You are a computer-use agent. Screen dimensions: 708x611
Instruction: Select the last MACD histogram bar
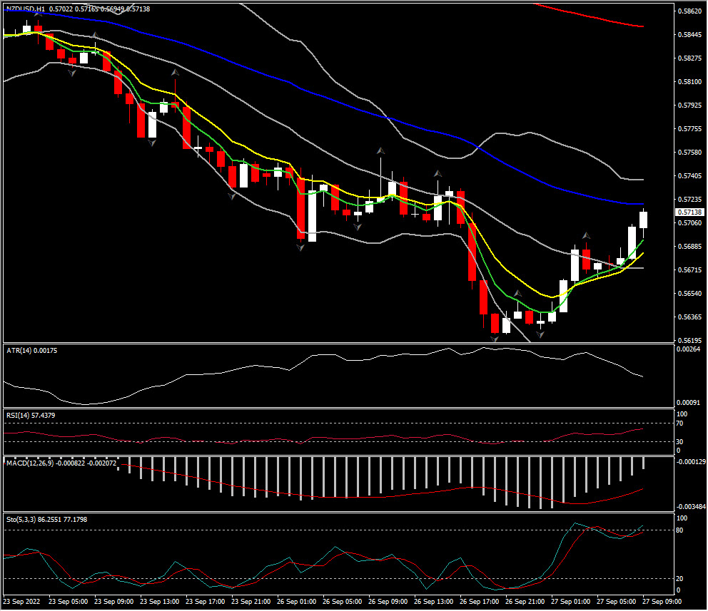(x=643, y=463)
